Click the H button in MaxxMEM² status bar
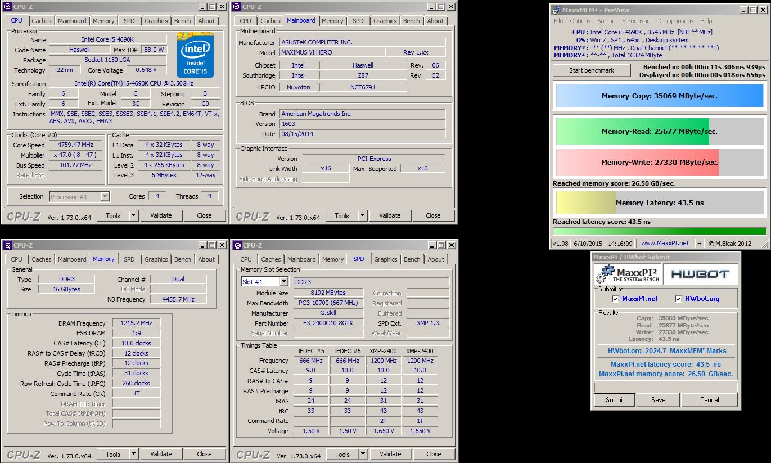771x463 pixels. [x=700, y=244]
